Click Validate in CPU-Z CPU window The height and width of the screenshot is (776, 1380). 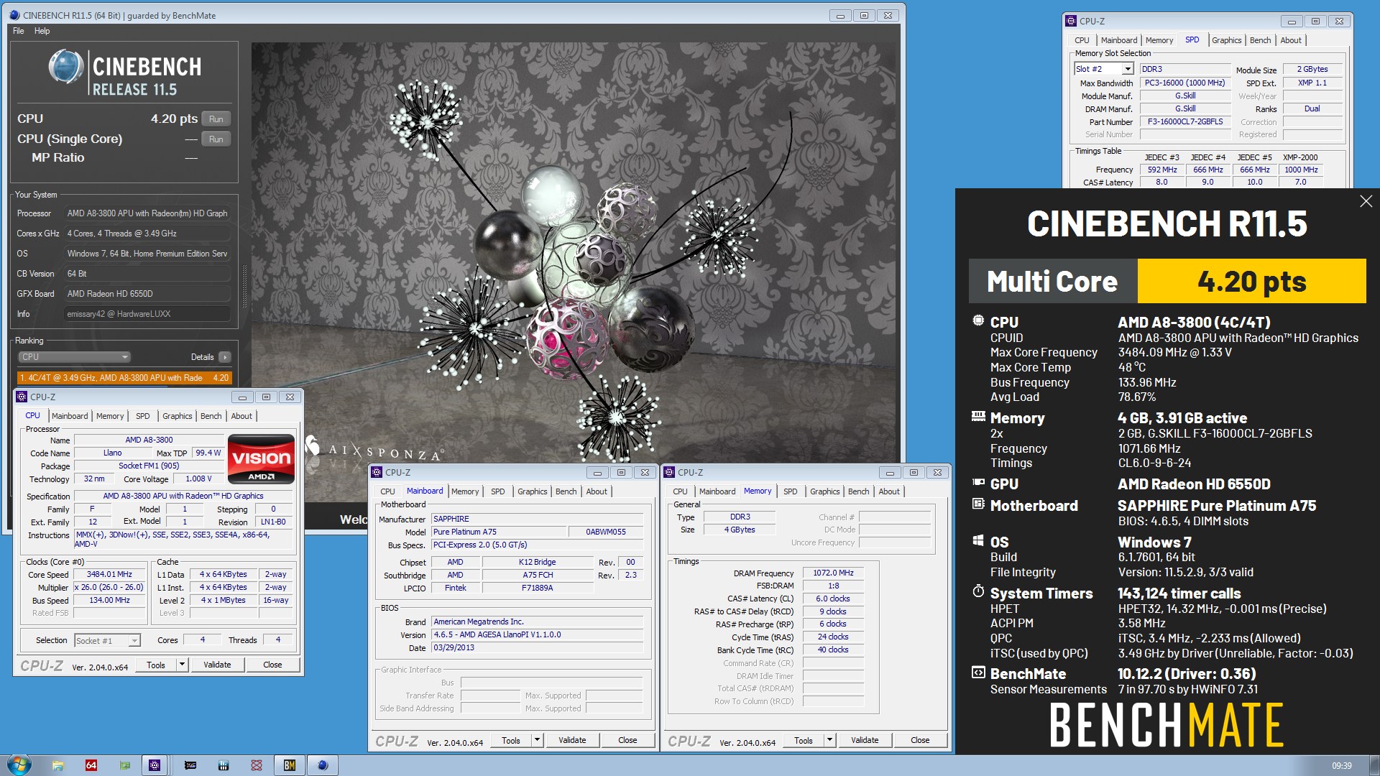[x=217, y=665]
